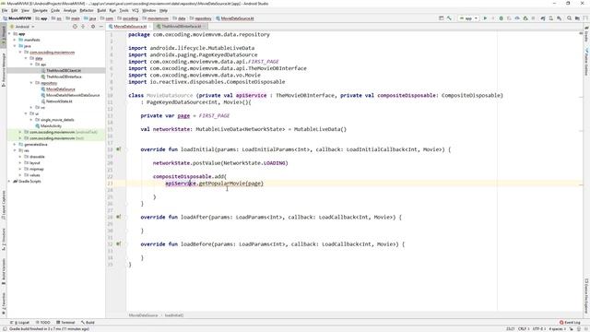Toggle the Layout Captures side panel

click(4, 205)
